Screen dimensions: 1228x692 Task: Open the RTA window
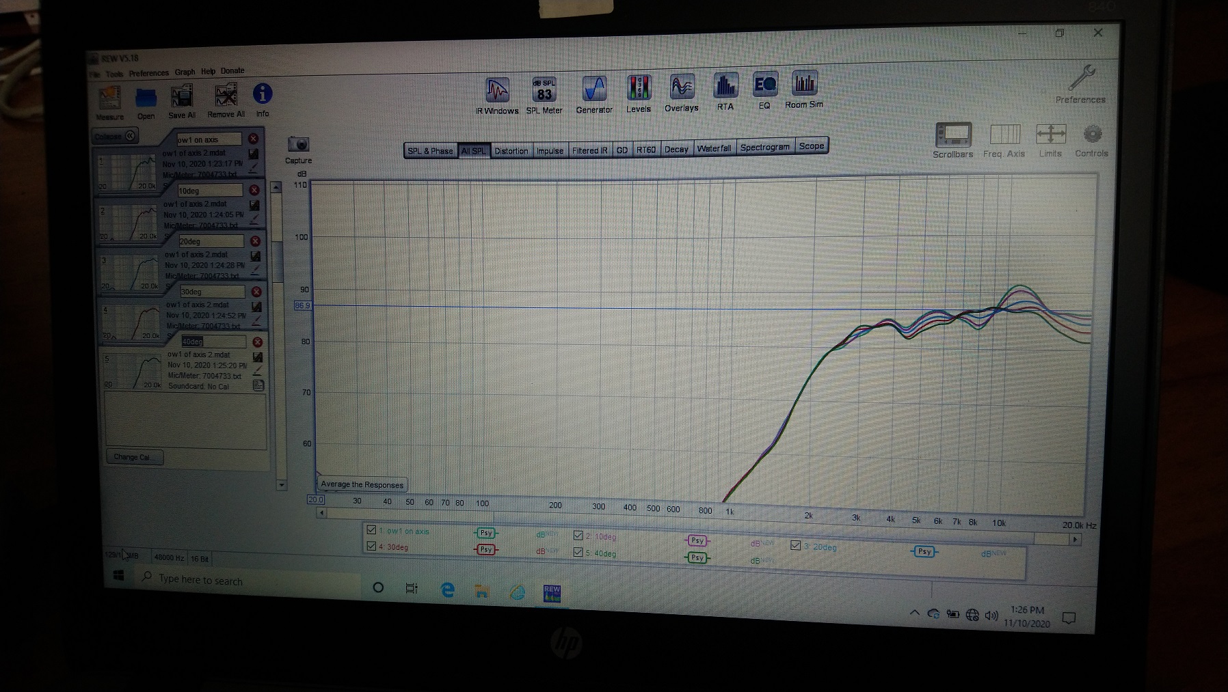pos(725,86)
